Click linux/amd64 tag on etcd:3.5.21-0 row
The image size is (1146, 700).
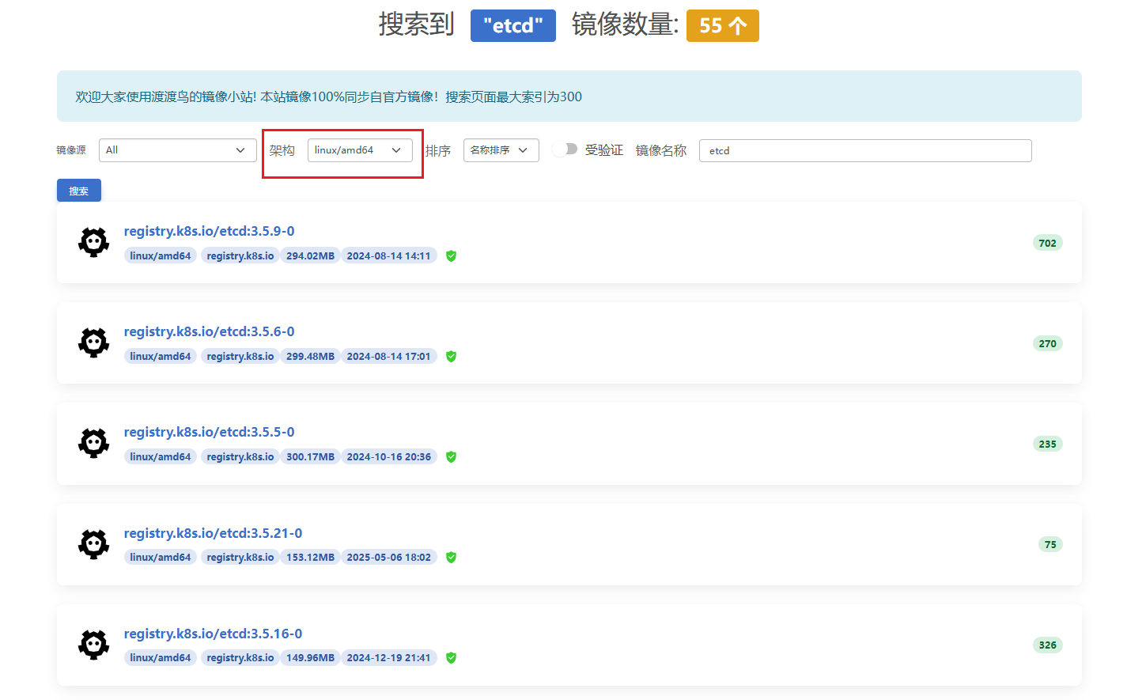pyautogui.click(x=161, y=557)
